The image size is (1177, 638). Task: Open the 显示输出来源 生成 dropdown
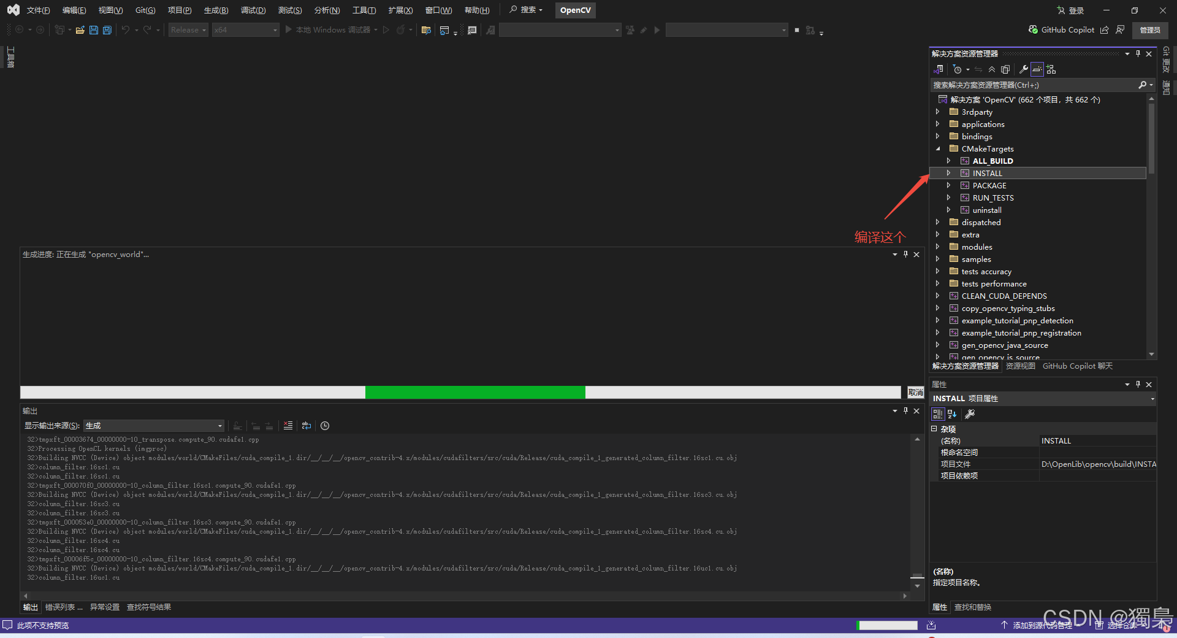154,426
